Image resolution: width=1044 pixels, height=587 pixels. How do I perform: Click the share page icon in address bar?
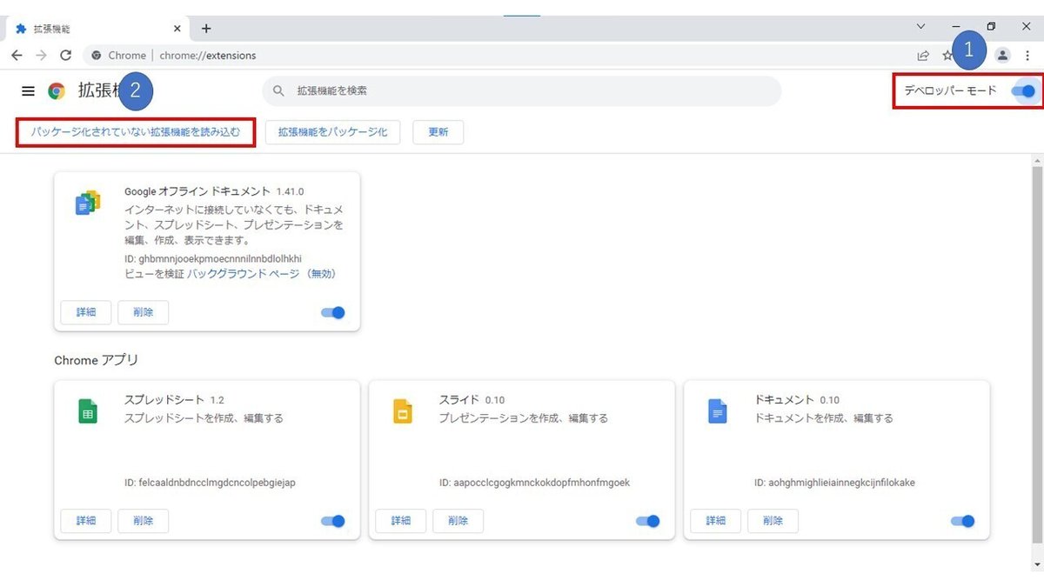[923, 55]
